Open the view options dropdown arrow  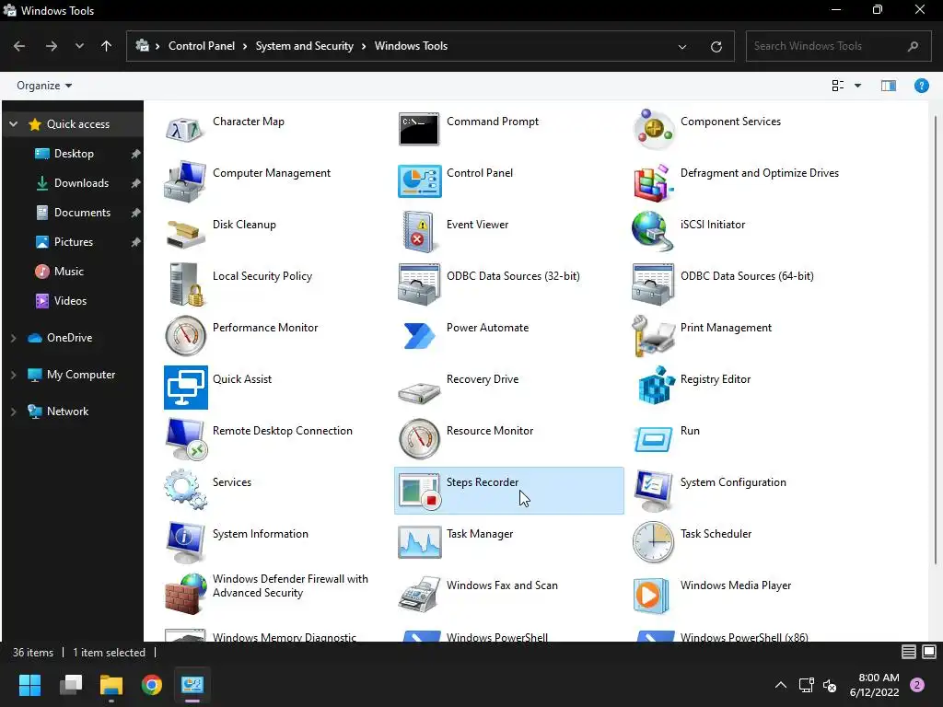coord(857,86)
